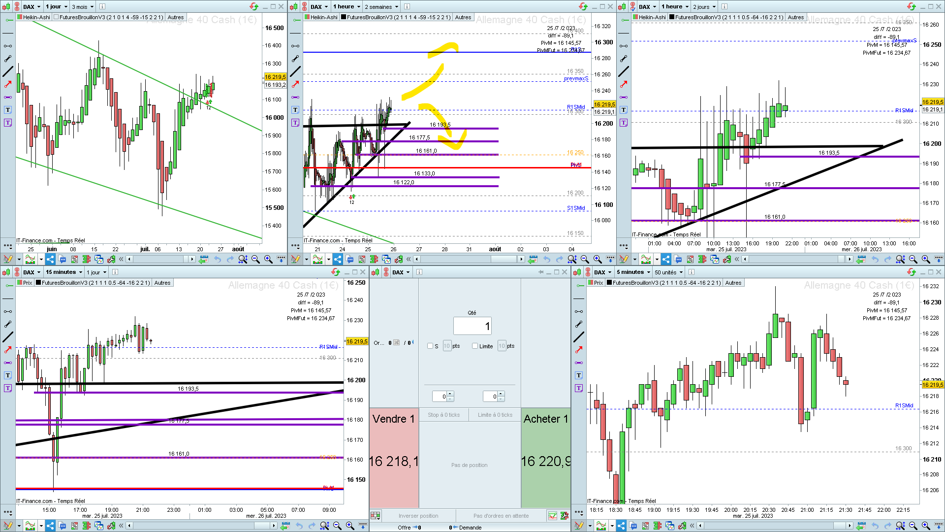Open Autres menu on 15 minutes chart
Image resolution: width=945 pixels, height=532 pixels.
click(162, 283)
